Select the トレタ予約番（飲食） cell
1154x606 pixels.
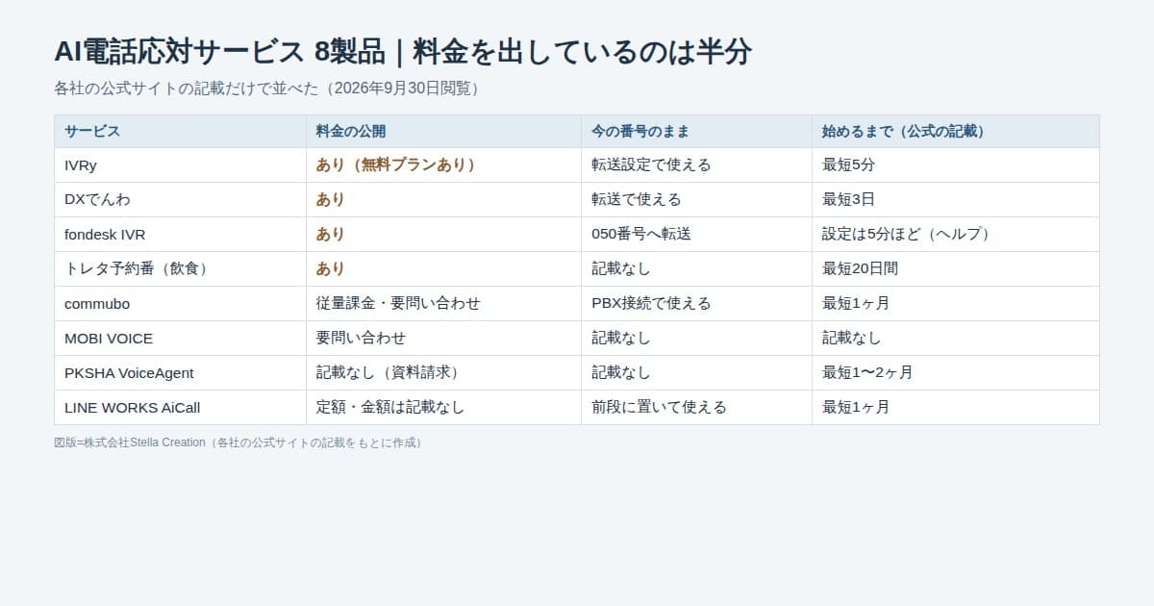(180, 268)
